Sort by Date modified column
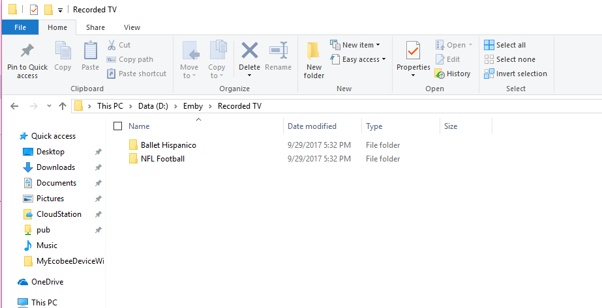 (x=312, y=126)
